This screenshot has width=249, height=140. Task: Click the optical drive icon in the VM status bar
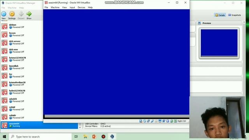[145, 121]
